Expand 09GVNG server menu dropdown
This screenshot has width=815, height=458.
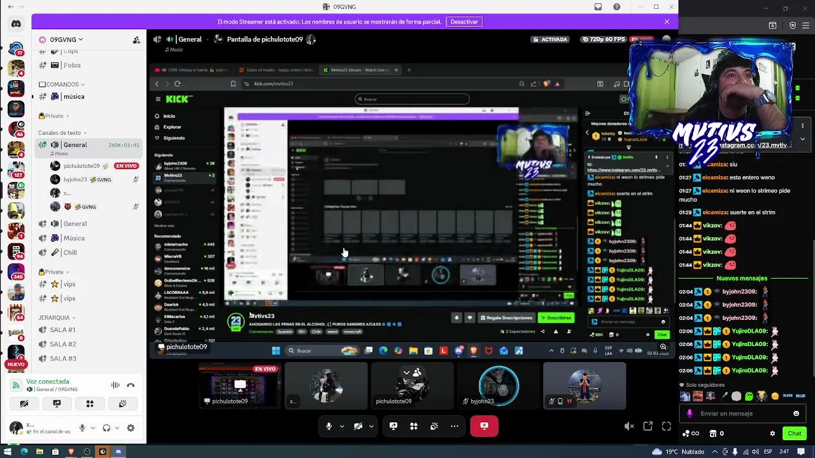tap(80, 39)
